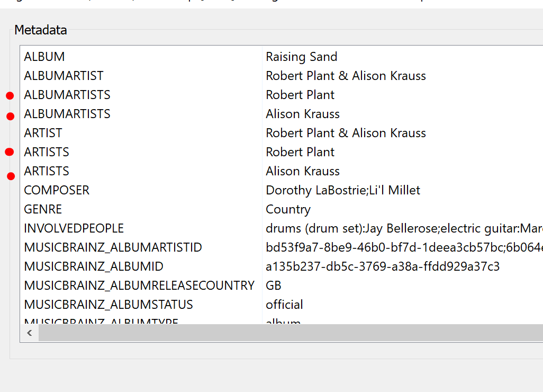Screen dimensions: 543x392
Task: Select the ARTISTS row valued Robert Plant
Action: point(47,152)
